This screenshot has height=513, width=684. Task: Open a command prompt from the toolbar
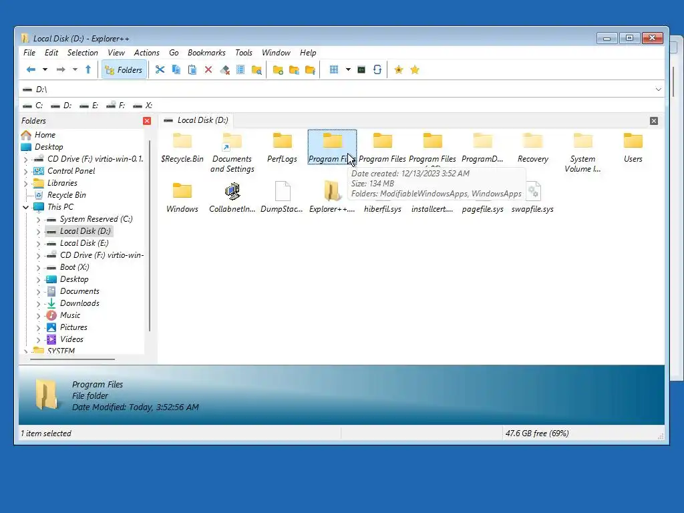click(361, 69)
